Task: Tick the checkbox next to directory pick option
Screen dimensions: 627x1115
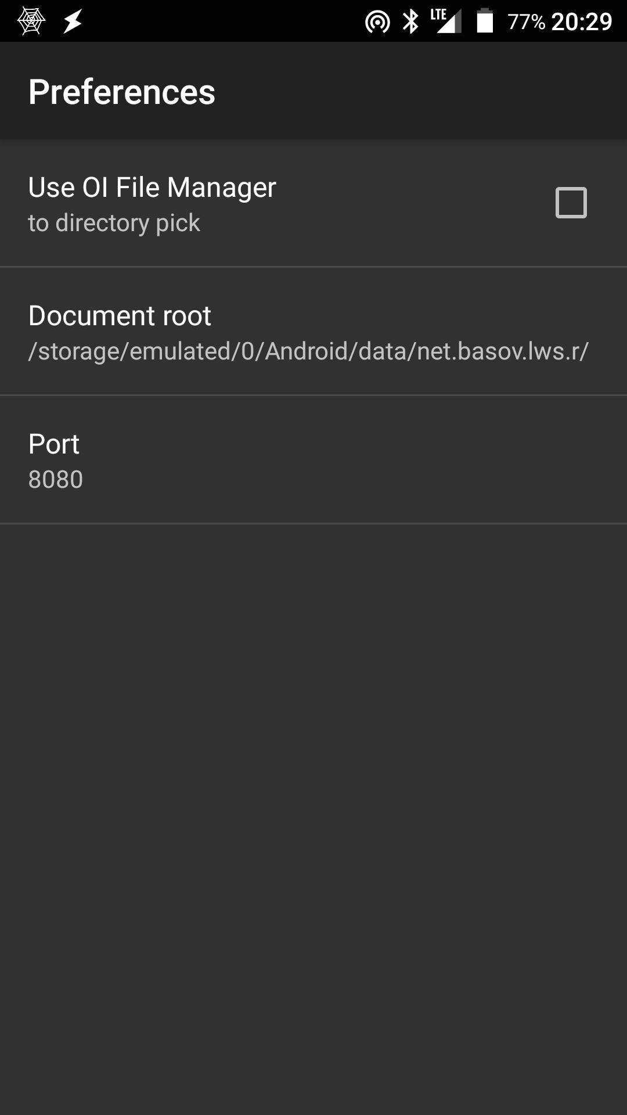Action: pyautogui.click(x=571, y=203)
